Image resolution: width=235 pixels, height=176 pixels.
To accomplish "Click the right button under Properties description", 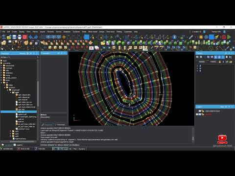I will [60, 125].
